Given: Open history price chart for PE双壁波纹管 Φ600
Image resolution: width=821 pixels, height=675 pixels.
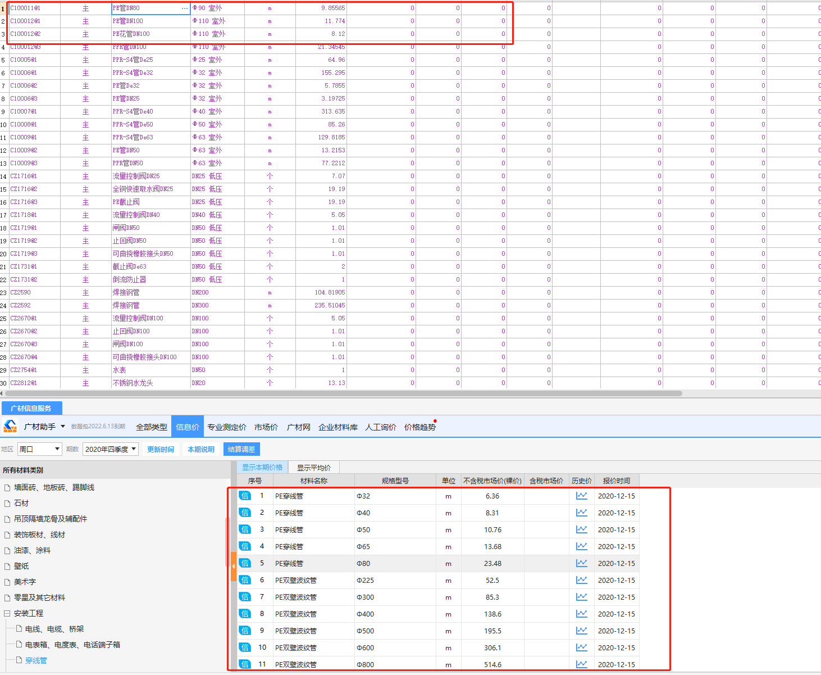Looking at the screenshot, I should (582, 647).
